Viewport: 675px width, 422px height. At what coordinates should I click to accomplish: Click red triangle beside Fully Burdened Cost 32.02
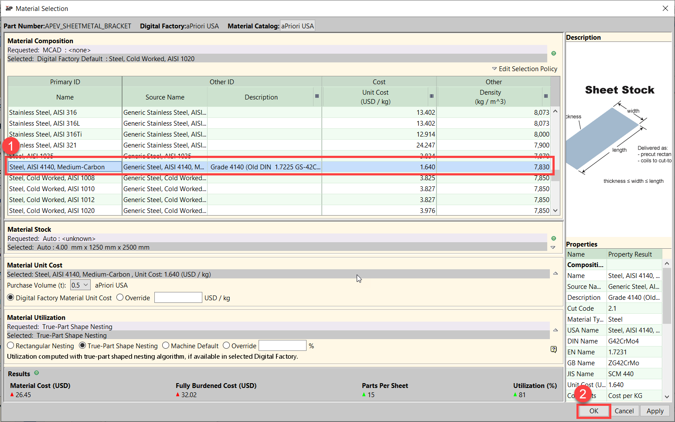(x=178, y=395)
